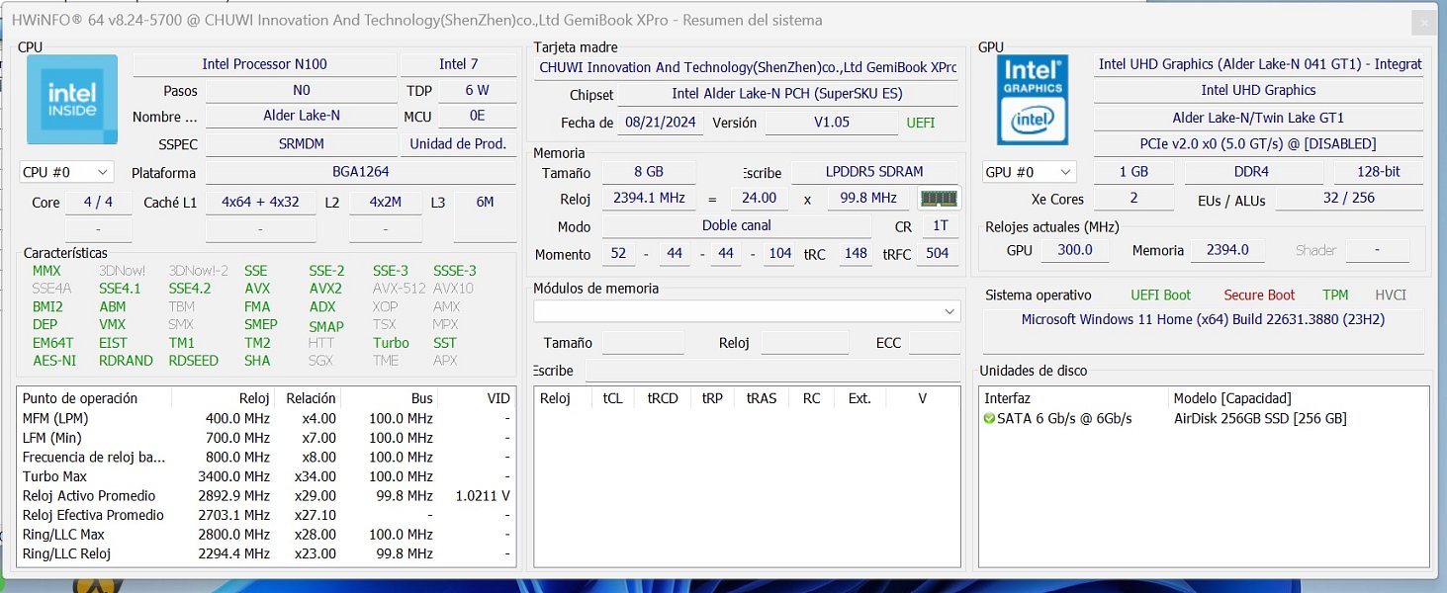Click the 1 GB GPU memory field
This screenshot has height=593, width=1447.
coord(1133,172)
